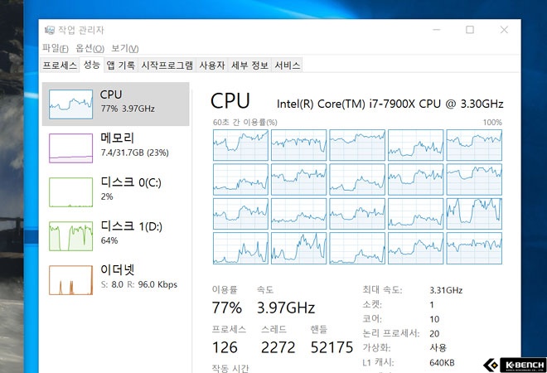Click the purple 메모리 mini graph thumbnail
The height and width of the screenshot is (373, 547).
click(70, 148)
